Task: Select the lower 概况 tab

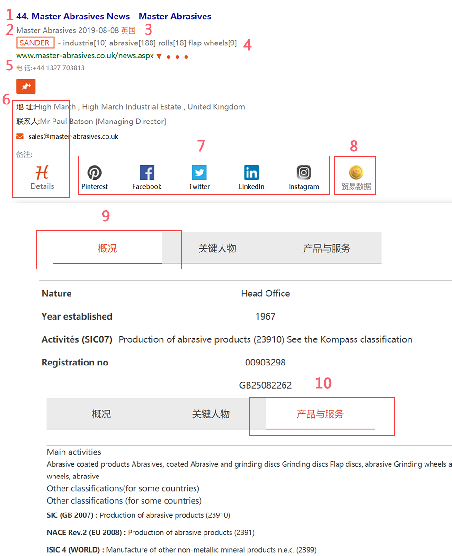Action: tap(102, 414)
